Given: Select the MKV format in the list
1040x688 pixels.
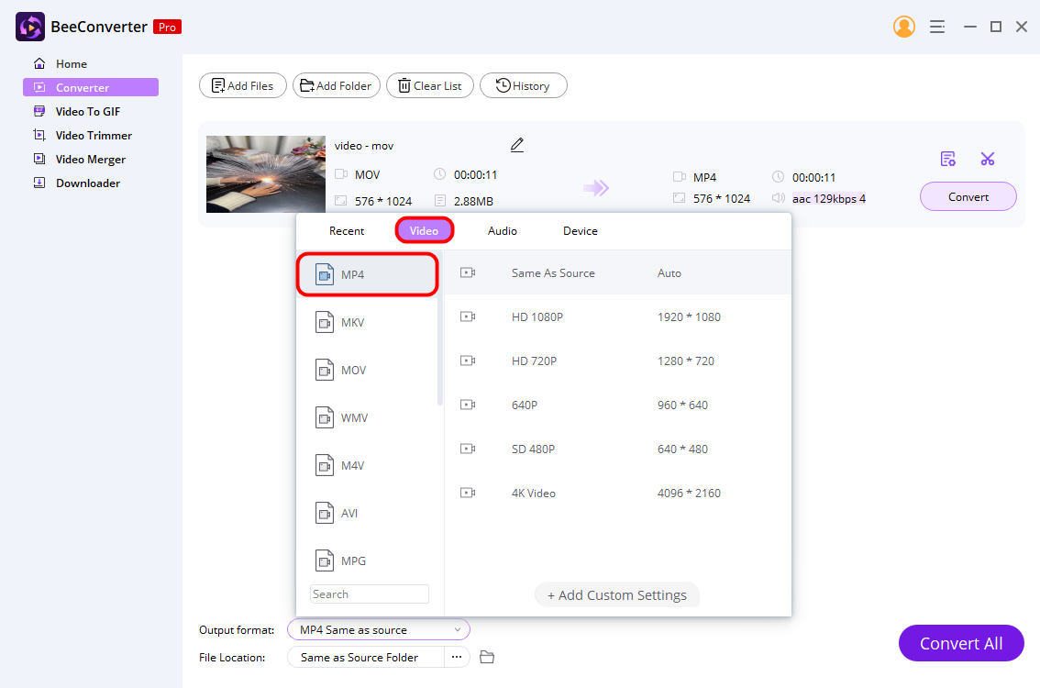Looking at the screenshot, I should point(367,322).
